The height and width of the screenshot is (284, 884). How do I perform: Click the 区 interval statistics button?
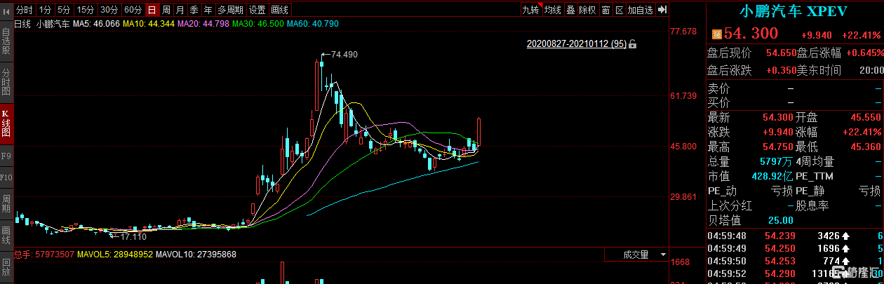tap(619, 10)
